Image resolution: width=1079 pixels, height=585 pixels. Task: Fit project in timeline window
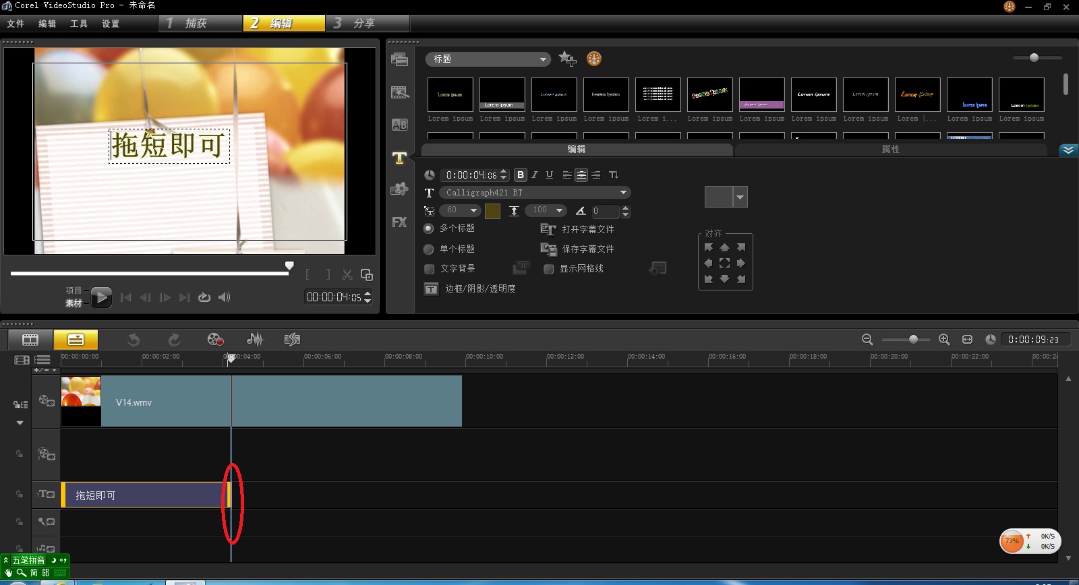pyautogui.click(x=967, y=340)
